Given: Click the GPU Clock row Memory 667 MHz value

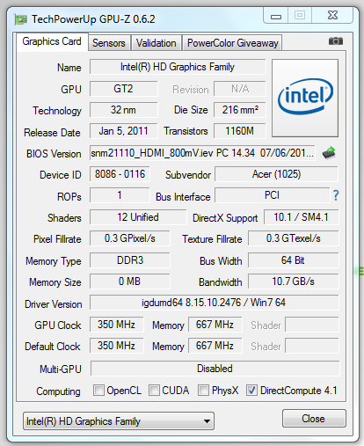Looking at the screenshot, I should [x=215, y=325].
